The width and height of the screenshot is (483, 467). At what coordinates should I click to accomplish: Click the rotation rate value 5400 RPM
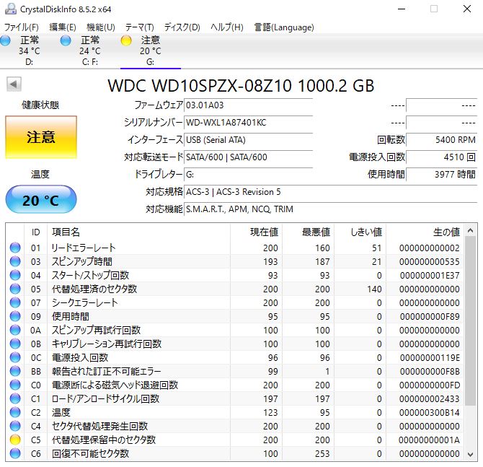click(x=442, y=140)
